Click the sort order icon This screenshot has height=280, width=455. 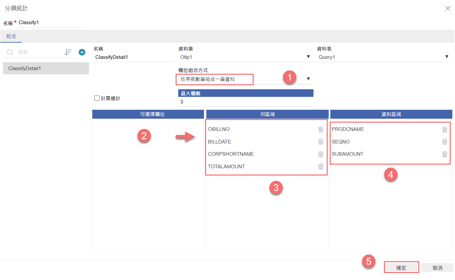pyautogui.click(x=68, y=52)
